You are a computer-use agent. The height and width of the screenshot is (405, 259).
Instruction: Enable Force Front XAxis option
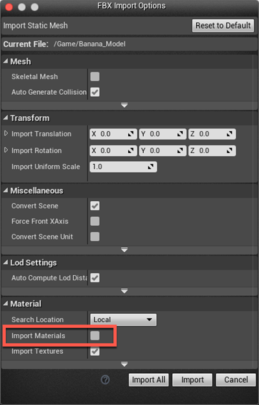pos(95,221)
